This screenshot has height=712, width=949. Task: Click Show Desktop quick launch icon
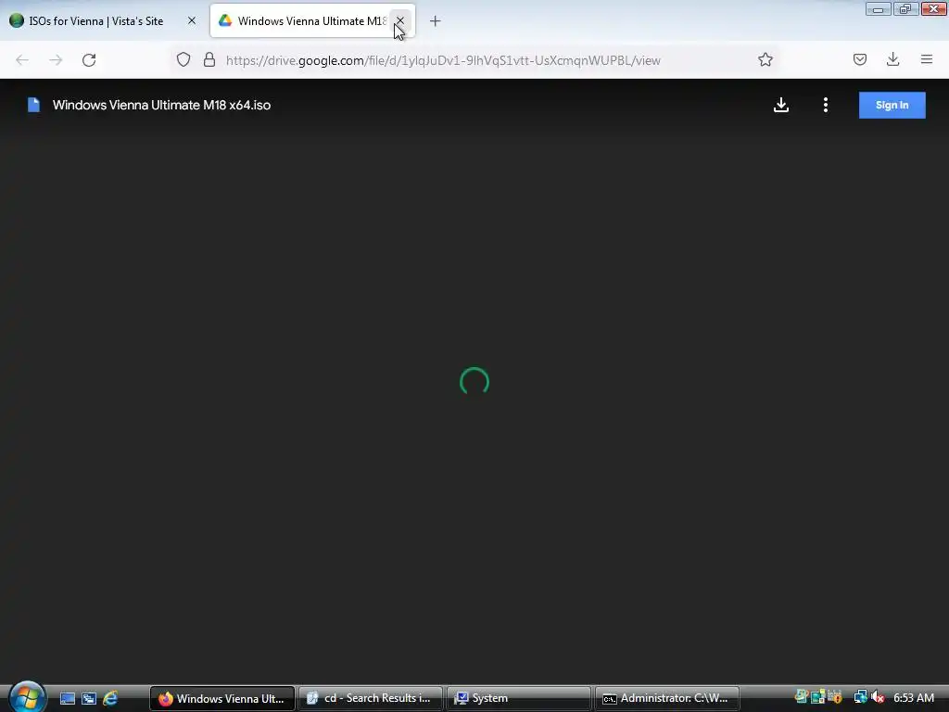[67, 698]
